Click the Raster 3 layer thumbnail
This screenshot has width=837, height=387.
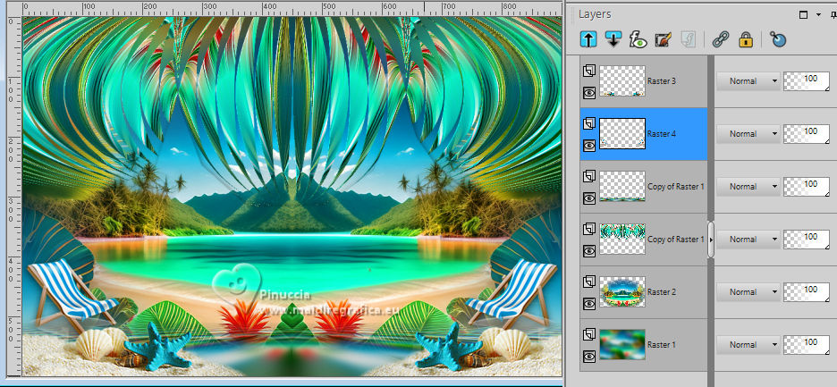pos(622,81)
